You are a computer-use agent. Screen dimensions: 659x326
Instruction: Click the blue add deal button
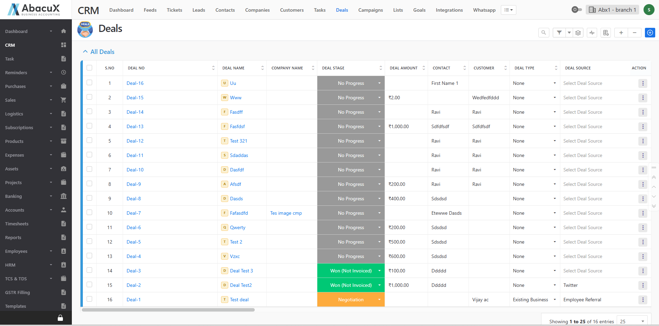(x=650, y=33)
